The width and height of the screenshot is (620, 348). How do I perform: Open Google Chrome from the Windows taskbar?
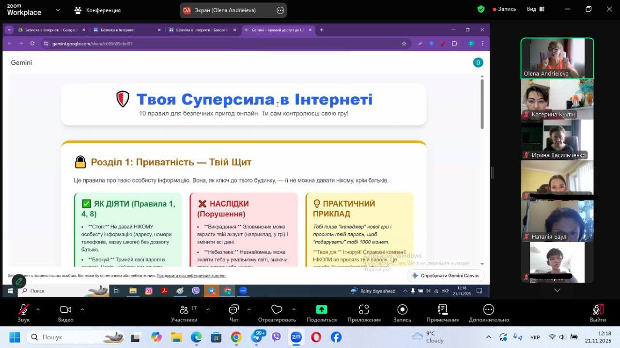(x=236, y=337)
